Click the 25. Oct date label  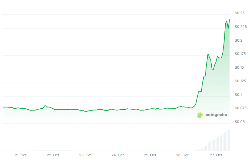click(x=150, y=155)
